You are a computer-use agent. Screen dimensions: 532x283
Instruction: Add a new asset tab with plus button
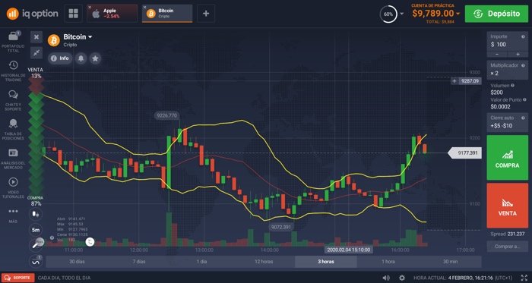point(206,14)
